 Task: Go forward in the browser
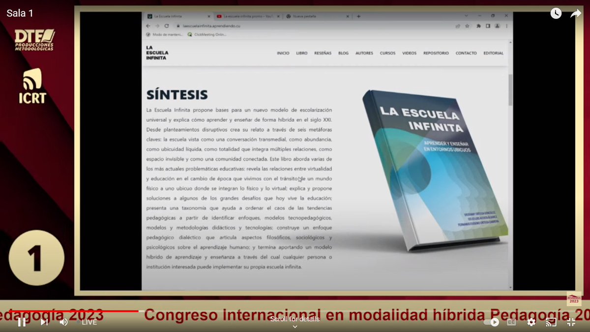[158, 26]
